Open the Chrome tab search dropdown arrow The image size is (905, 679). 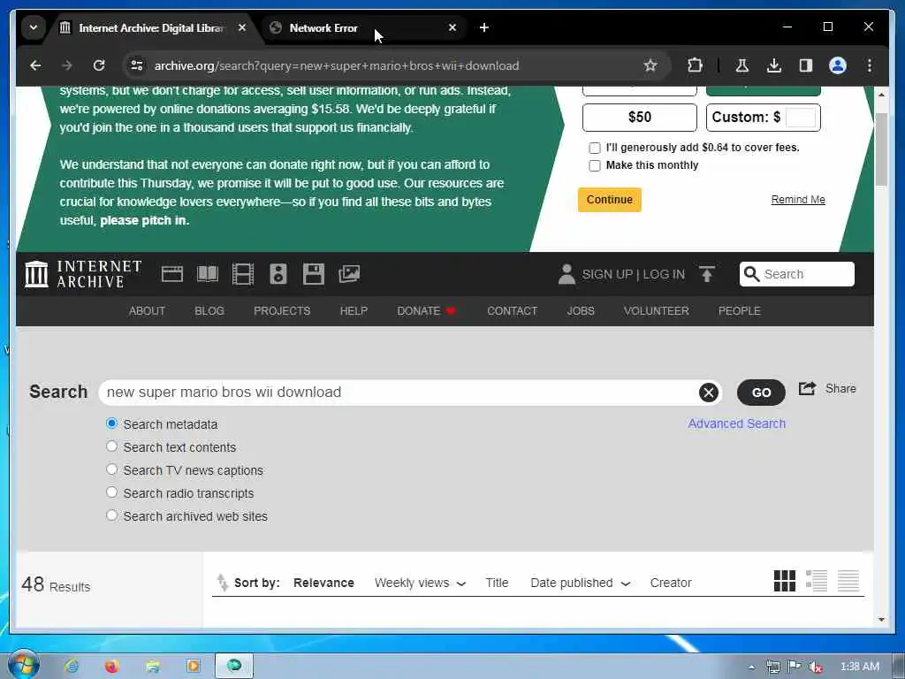(x=34, y=27)
